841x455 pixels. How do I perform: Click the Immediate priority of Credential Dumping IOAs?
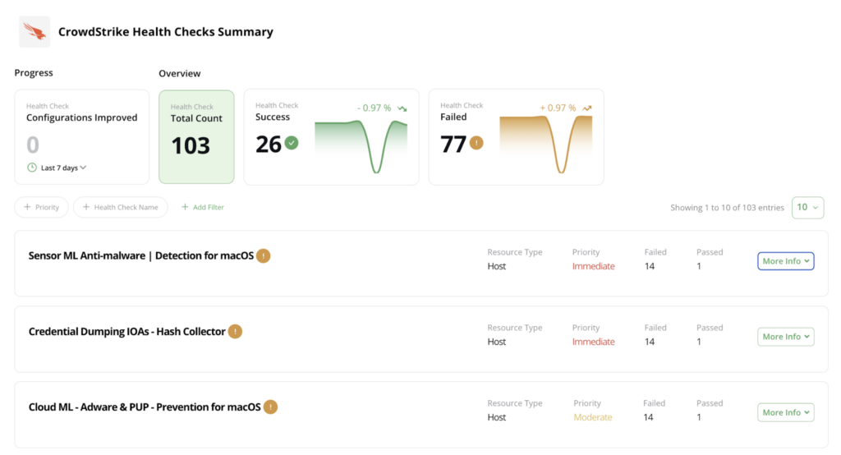pyautogui.click(x=593, y=342)
